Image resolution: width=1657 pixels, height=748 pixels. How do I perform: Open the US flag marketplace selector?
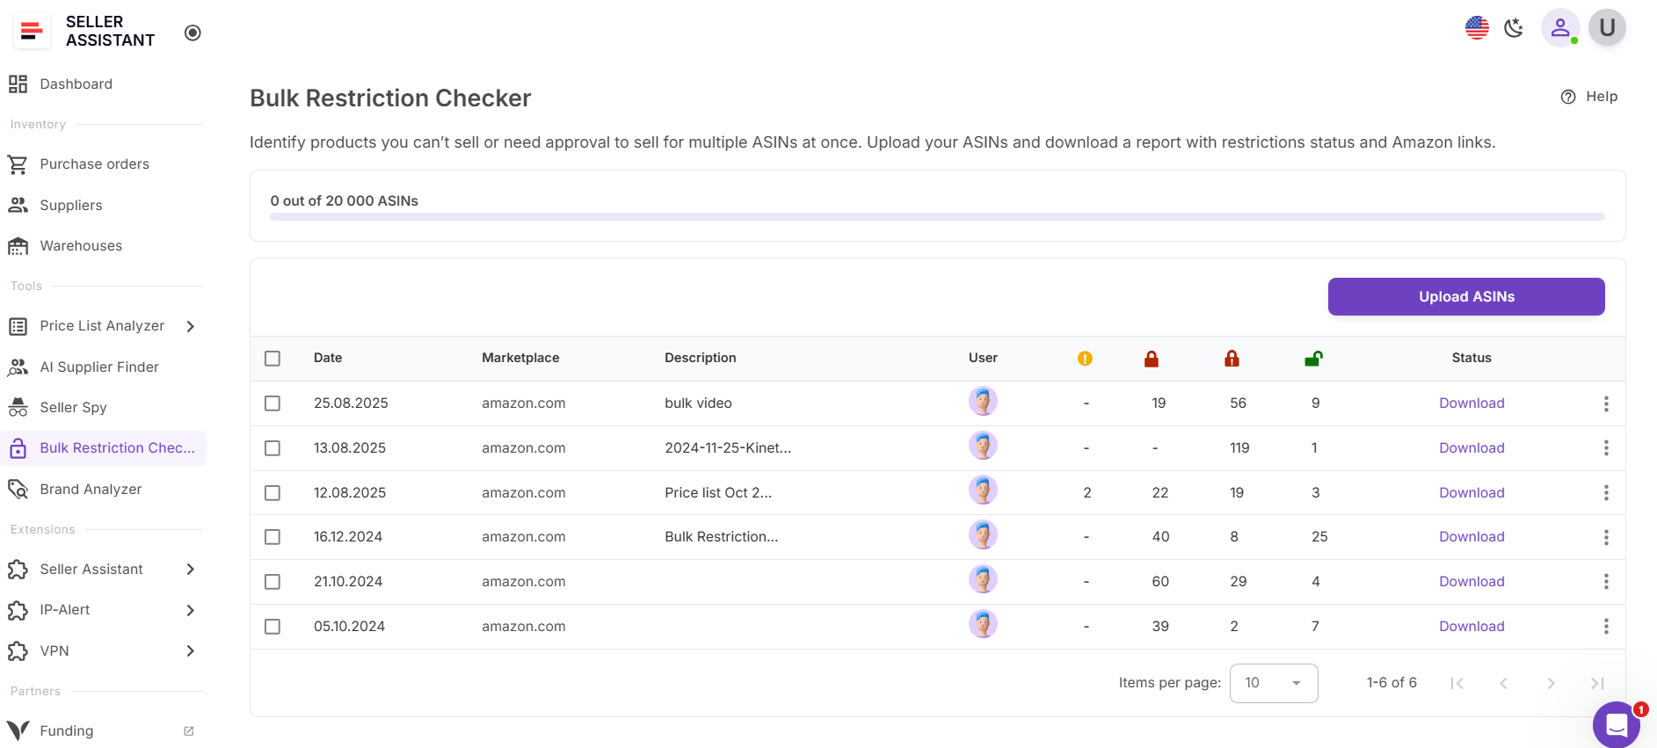(1477, 28)
